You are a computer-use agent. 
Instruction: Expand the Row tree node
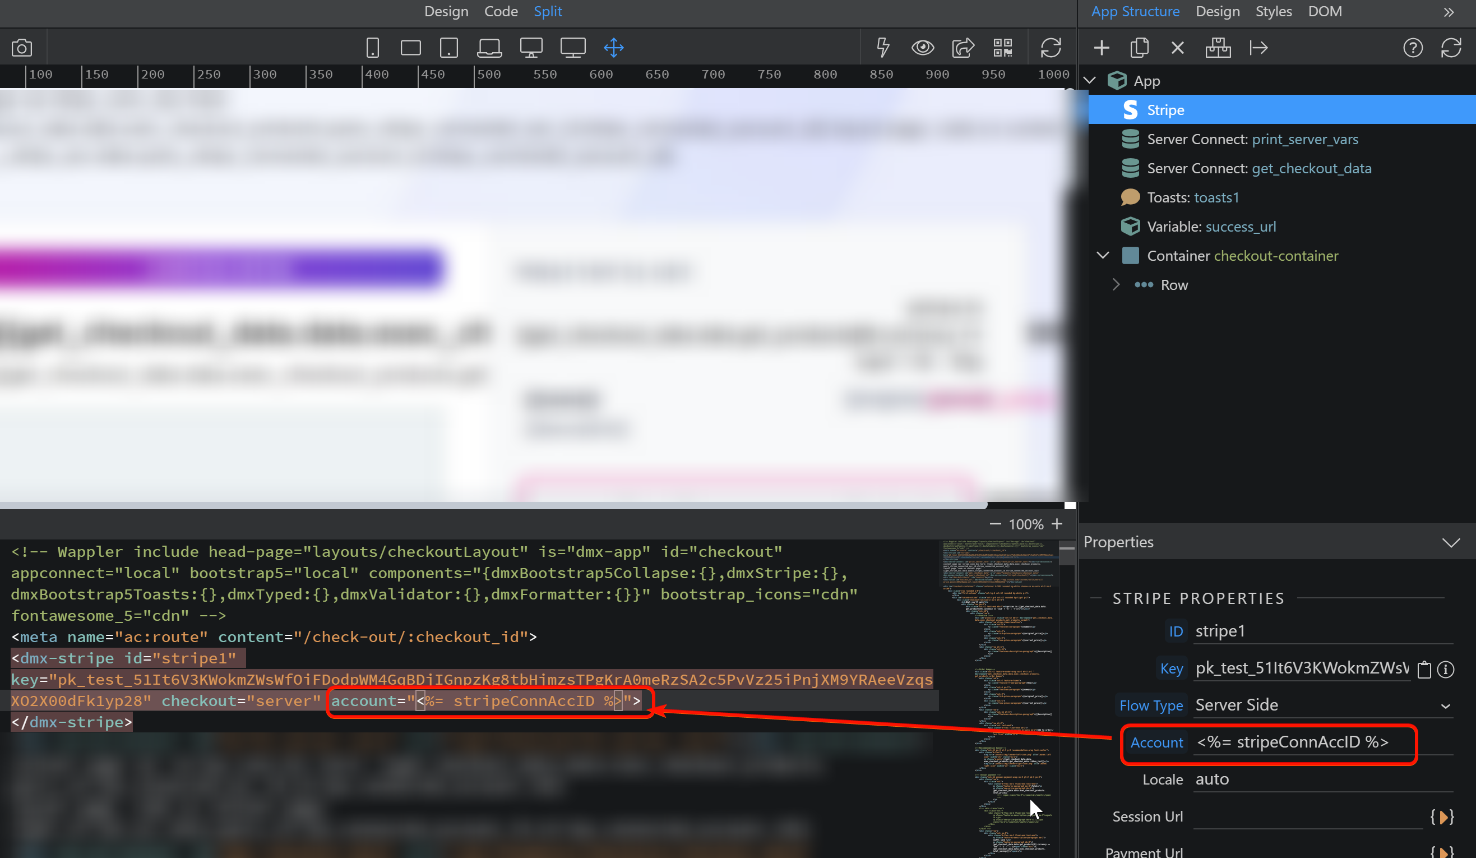(x=1116, y=285)
